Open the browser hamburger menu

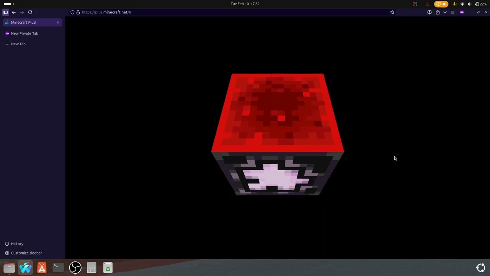pos(452,12)
